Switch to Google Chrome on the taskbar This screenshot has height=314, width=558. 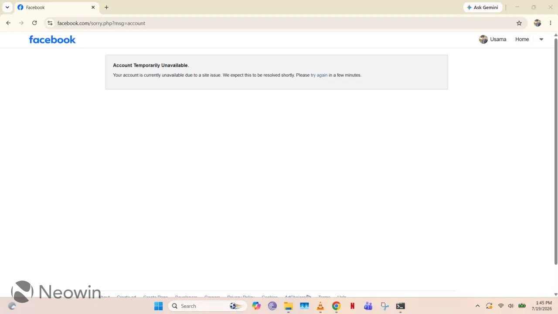pyautogui.click(x=336, y=306)
